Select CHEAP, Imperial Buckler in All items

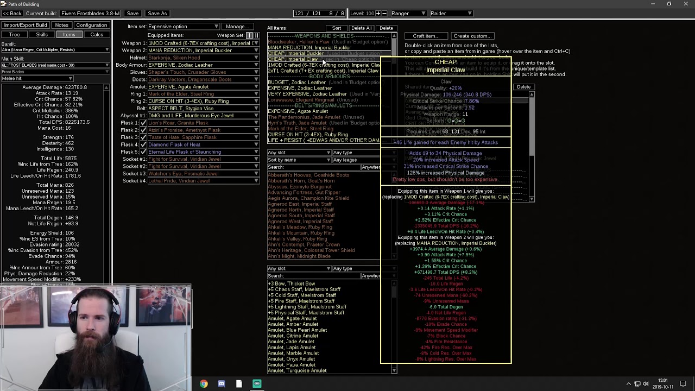click(295, 53)
